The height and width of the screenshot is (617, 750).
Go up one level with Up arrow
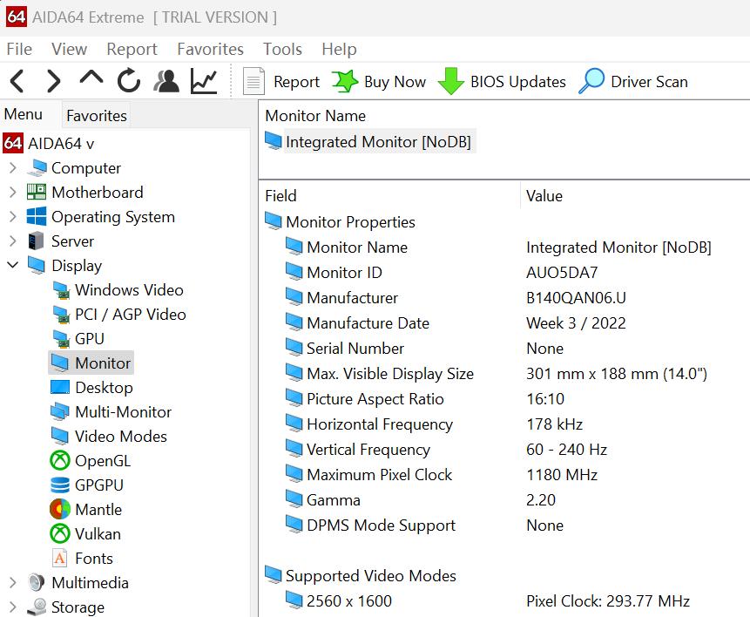91,80
